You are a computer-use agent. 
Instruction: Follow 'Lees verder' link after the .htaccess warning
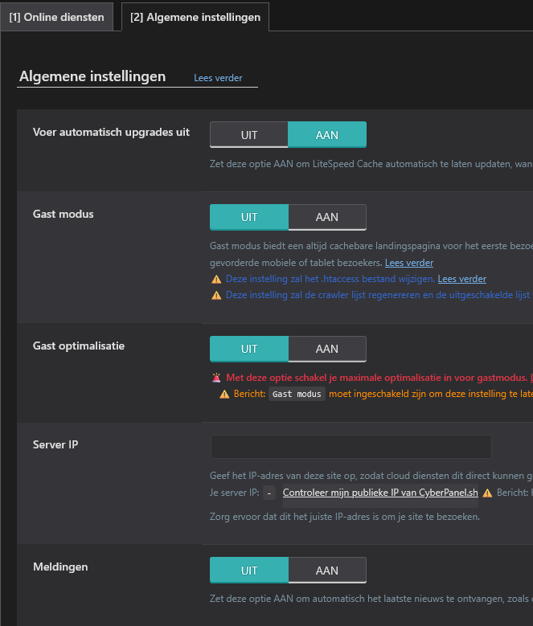pyautogui.click(x=461, y=279)
